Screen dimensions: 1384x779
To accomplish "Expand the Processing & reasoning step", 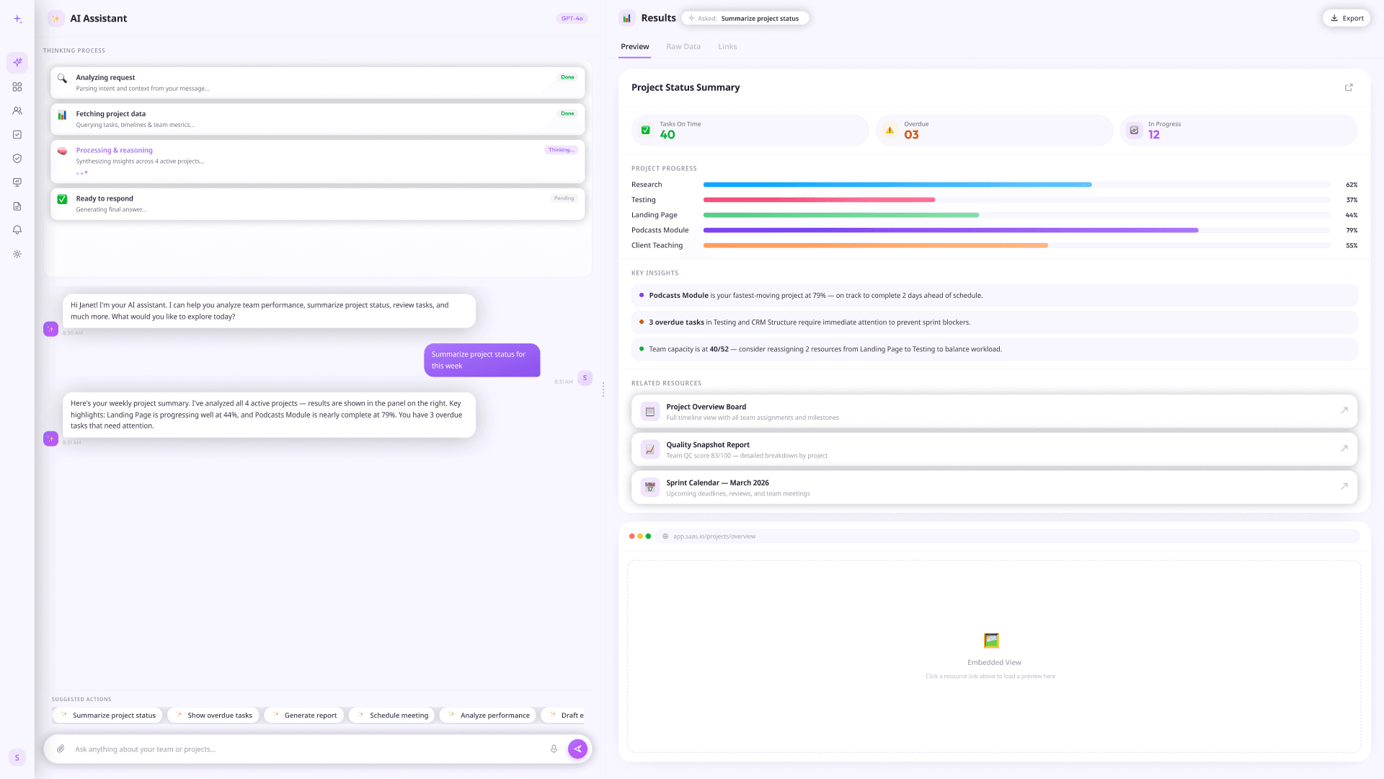I will coord(318,161).
